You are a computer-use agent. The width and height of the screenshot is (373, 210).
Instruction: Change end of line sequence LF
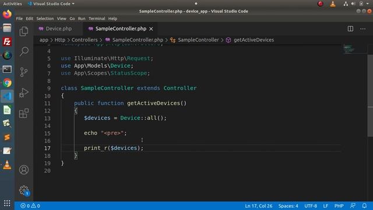coord(325,206)
